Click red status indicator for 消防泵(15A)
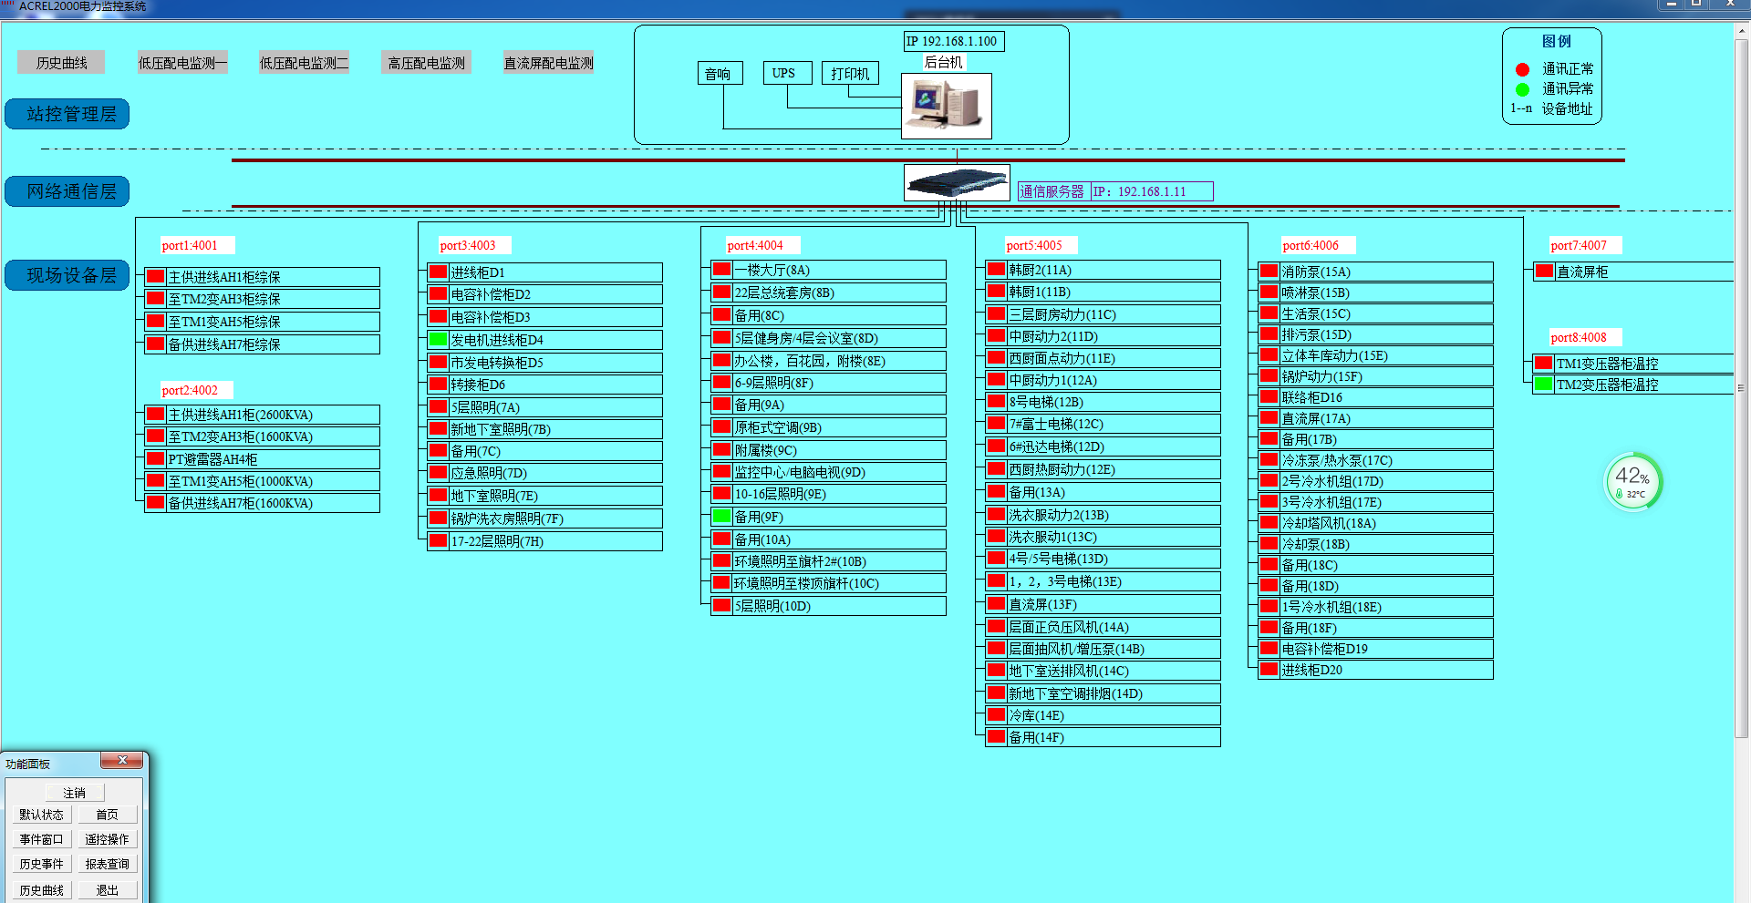Viewport: 1751px width, 903px height. click(x=1269, y=272)
